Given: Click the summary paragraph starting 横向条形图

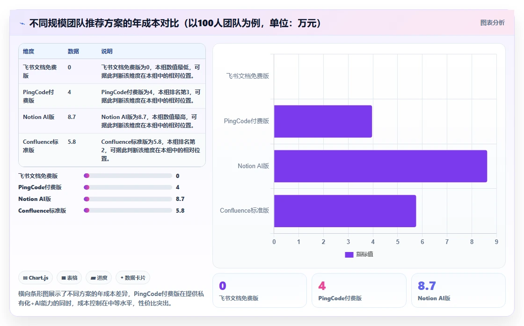Looking at the screenshot, I should coord(111,298).
